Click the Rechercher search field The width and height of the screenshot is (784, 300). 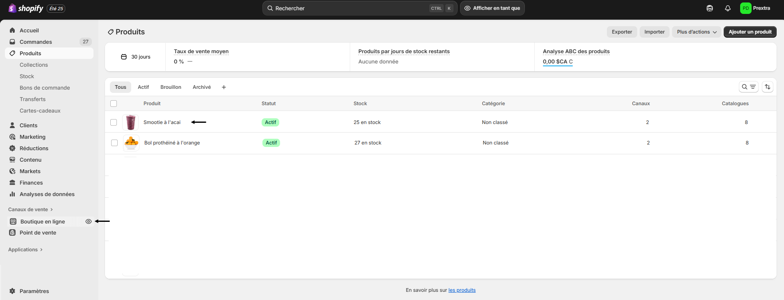click(349, 8)
